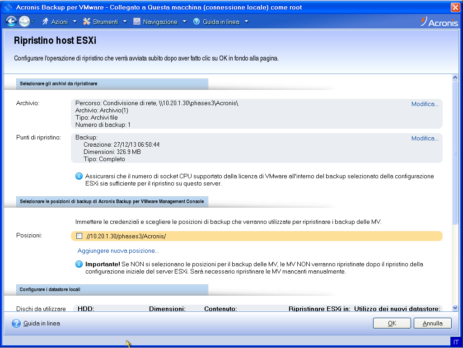Open the Azioni menu
The height and width of the screenshot is (348, 463).
coord(59,22)
